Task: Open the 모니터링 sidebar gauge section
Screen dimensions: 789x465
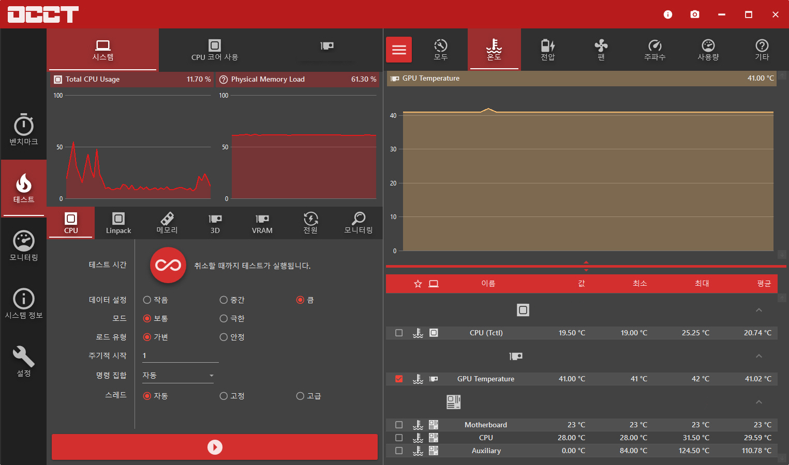Action: (24, 246)
